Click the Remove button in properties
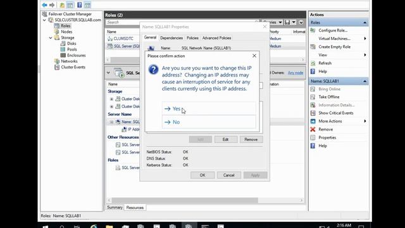The height and width of the screenshot is (228, 405). point(251,139)
